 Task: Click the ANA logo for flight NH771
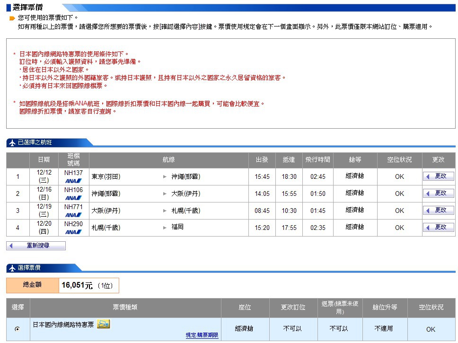(x=73, y=215)
